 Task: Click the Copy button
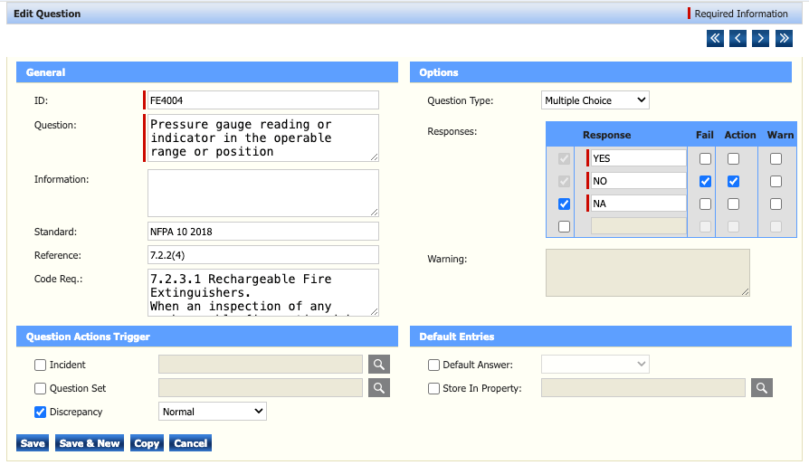[x=146, y=443]
